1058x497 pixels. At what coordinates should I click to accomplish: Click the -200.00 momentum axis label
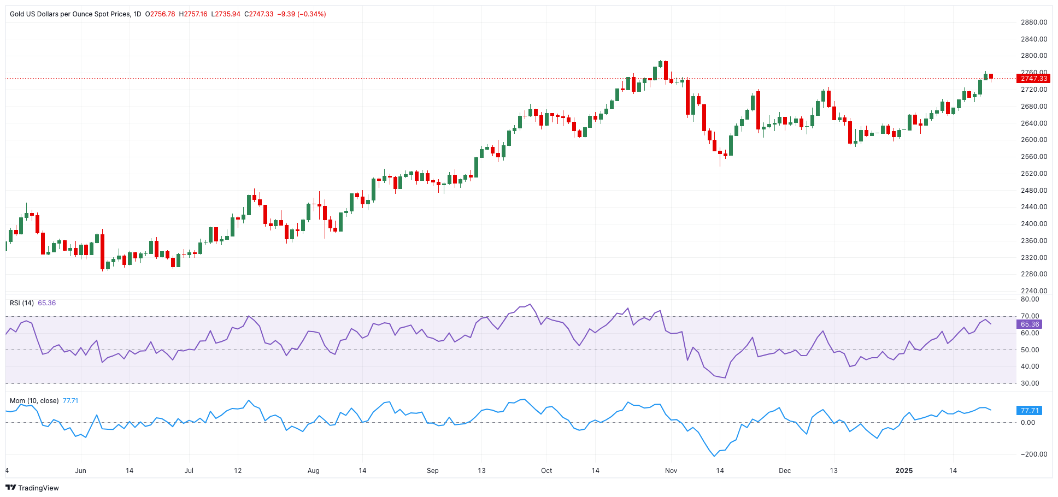point(1033,454)
